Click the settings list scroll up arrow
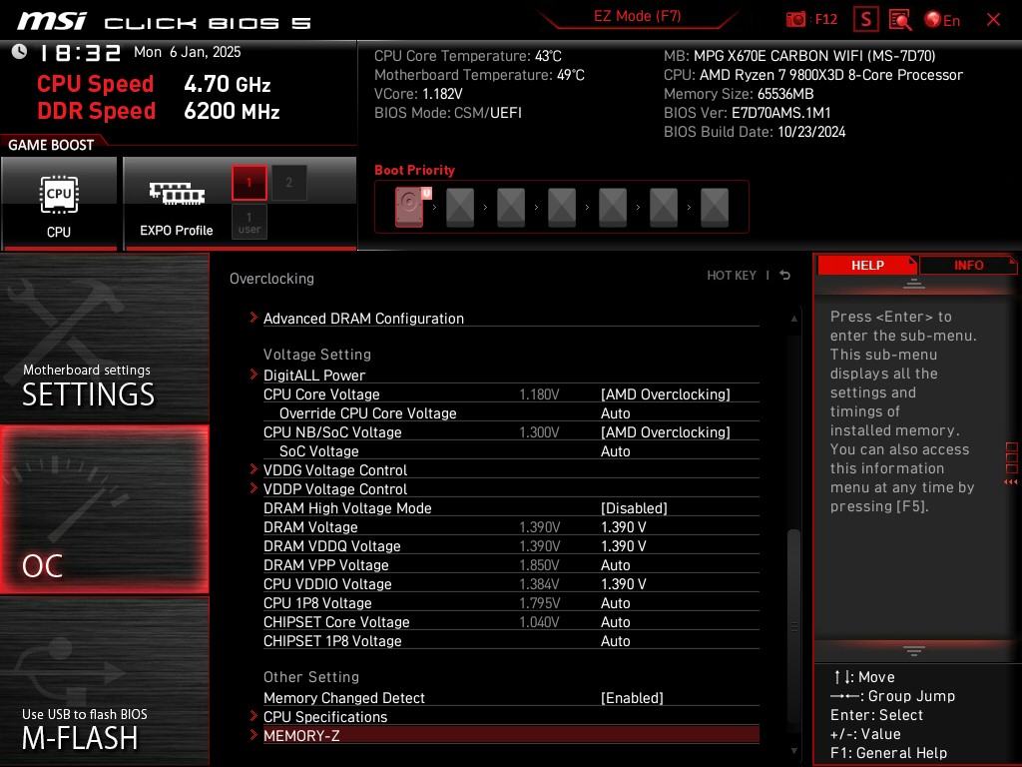The image size is (1022, 767). coord(793,319)
